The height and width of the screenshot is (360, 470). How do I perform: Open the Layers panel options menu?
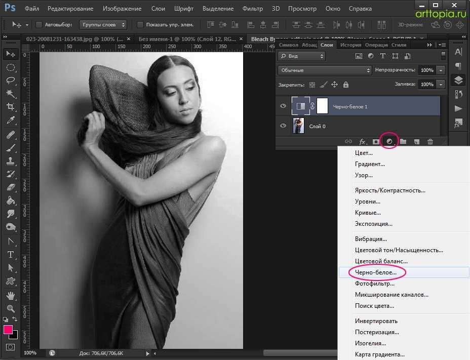tap(442, 45)
